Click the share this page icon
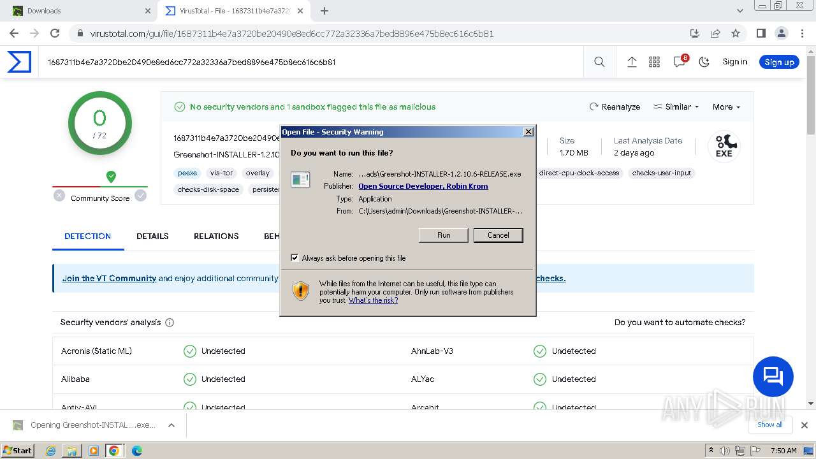 tap(715, 33)
